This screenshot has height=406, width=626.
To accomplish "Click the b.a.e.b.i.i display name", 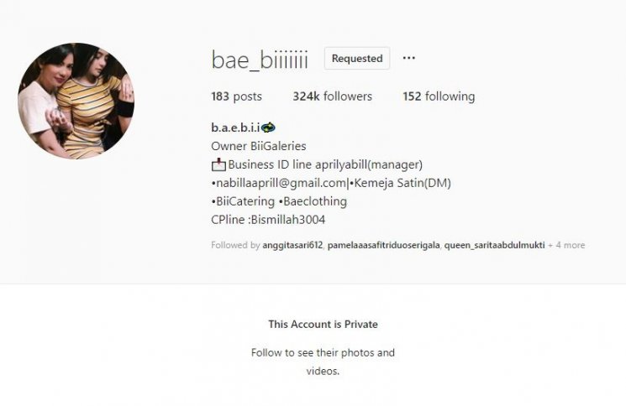I will [x=235, y=128].
